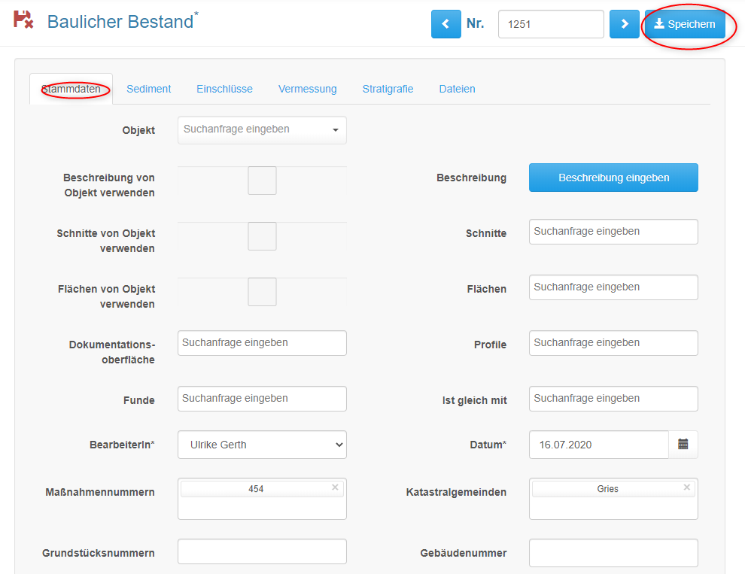Screen dimensions: 745x574
Task: Open the Stratigrafie tab
Action: pos(388,89)
